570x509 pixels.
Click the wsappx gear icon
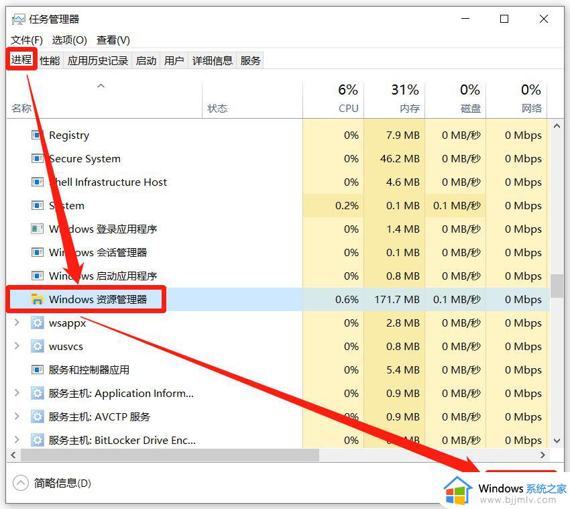pos(38,323)
